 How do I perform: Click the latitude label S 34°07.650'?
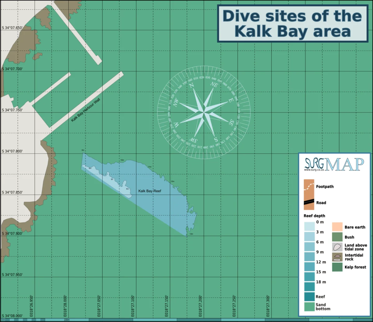12,28
